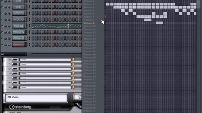Toggle the select LED beside Hypersonic 2
202x113 pixels.
click(29, 45)
